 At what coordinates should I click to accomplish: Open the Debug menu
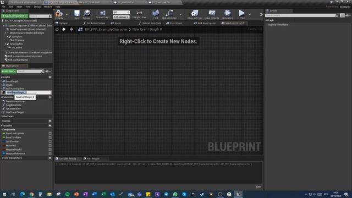tap(37, 7)
